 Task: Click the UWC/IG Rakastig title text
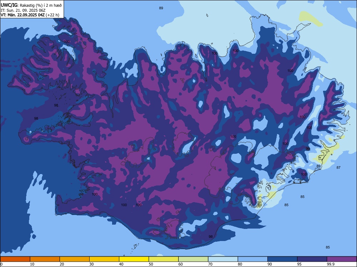point(31,5)
